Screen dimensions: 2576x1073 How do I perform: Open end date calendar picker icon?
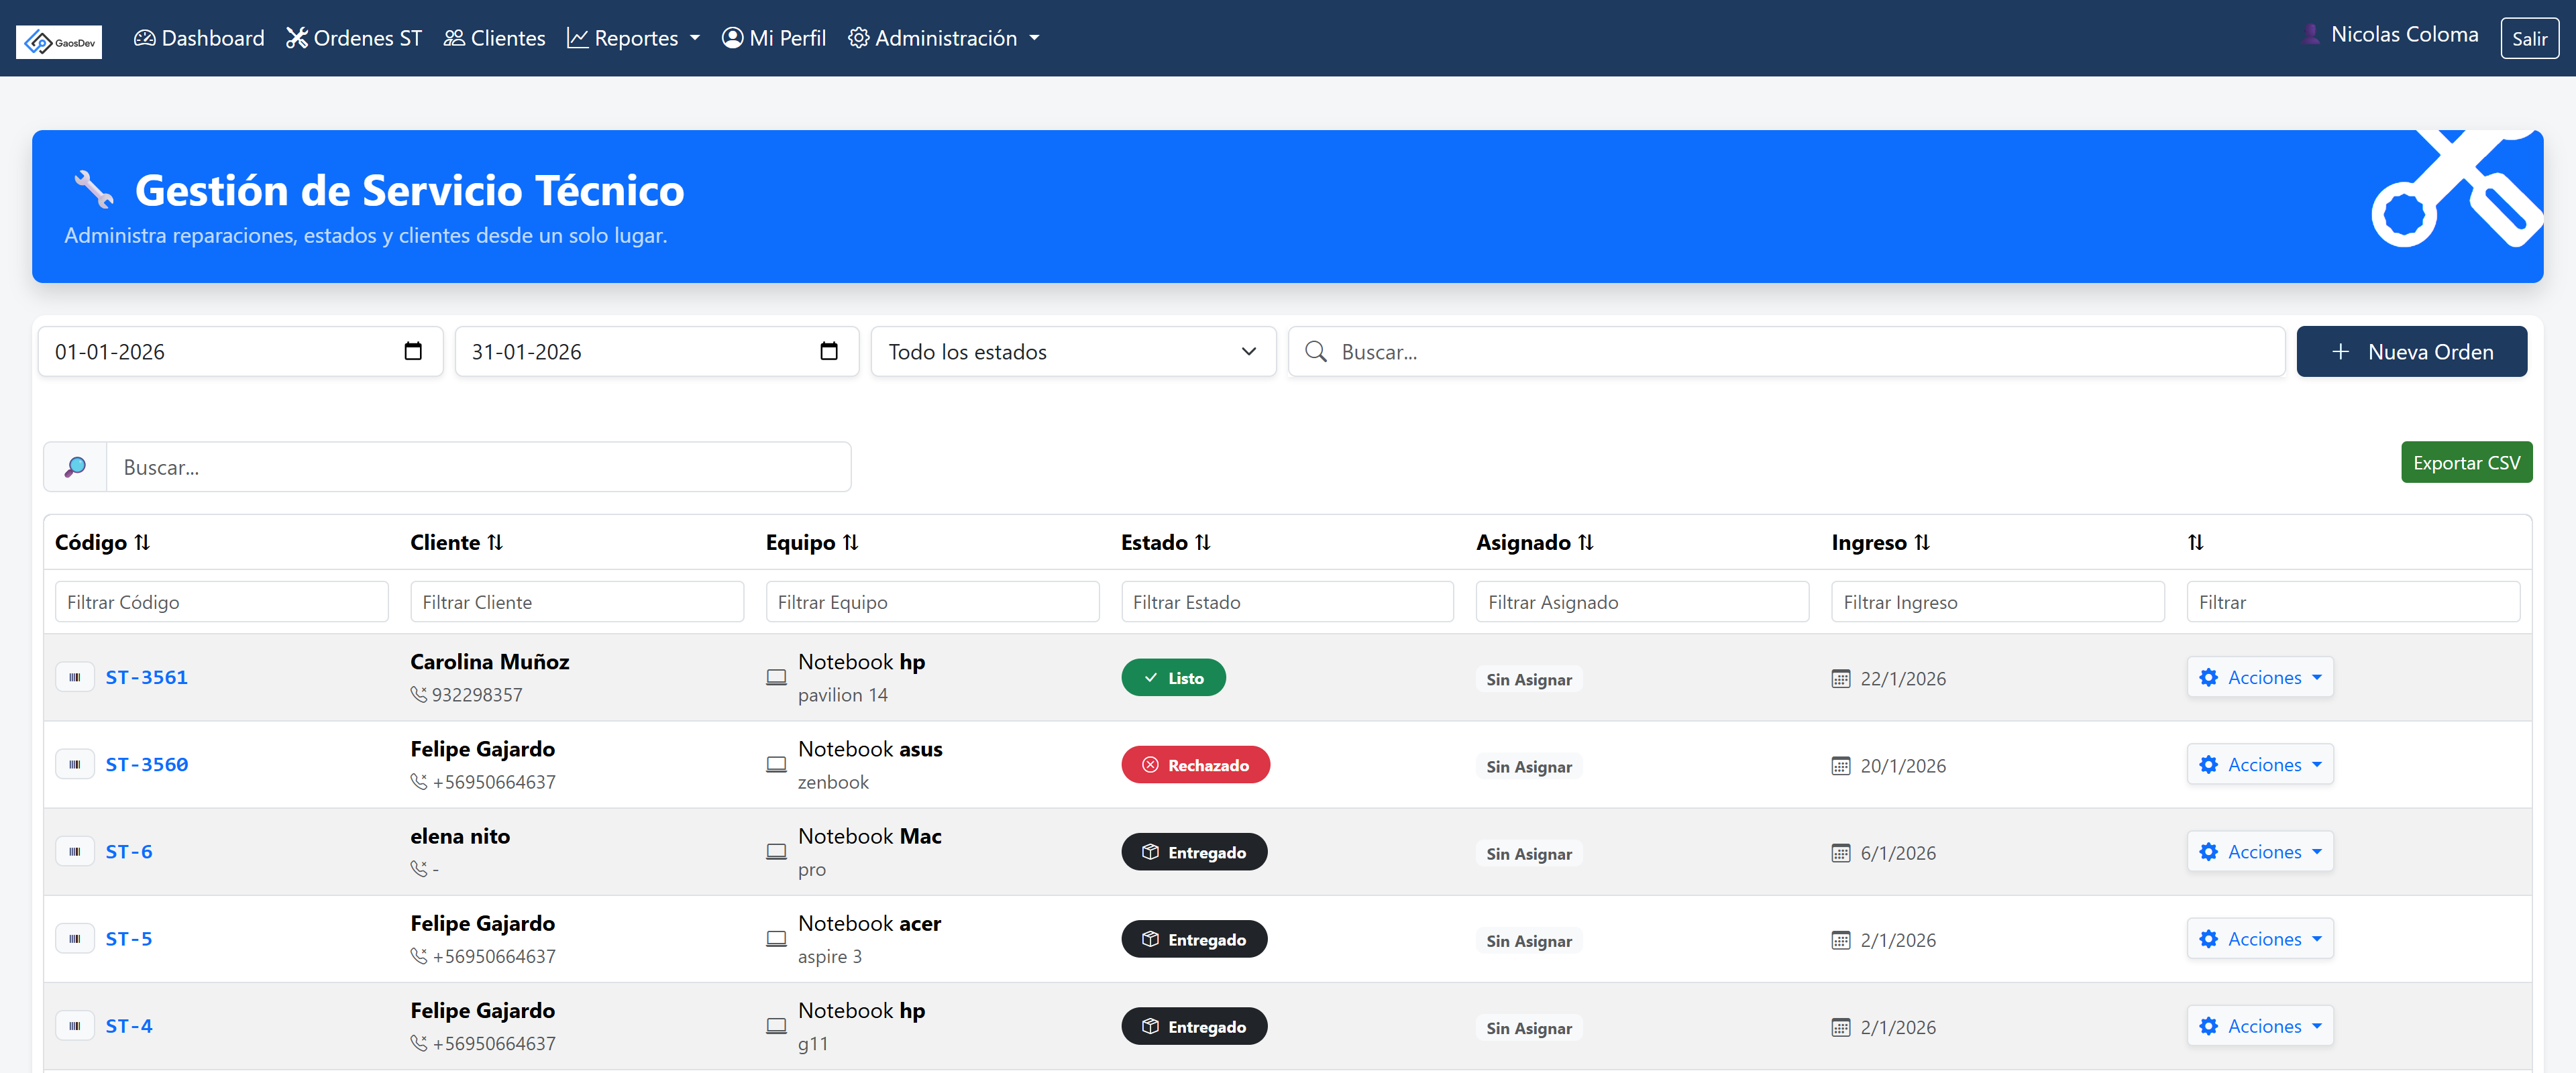point(829,351)
